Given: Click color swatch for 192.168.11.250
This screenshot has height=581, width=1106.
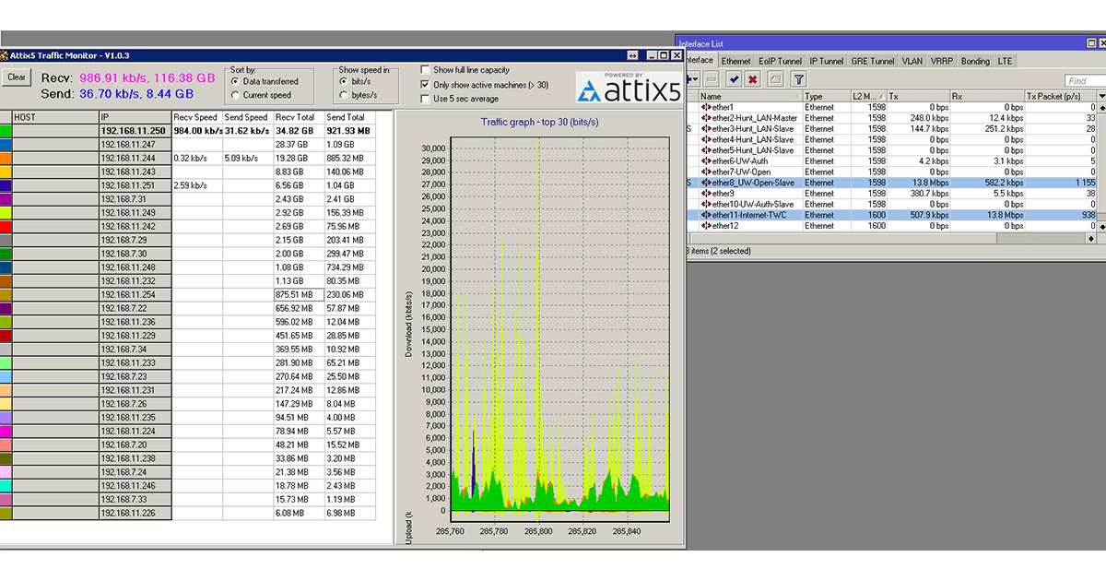Looking at the screenshot, I should pos(6,131).
